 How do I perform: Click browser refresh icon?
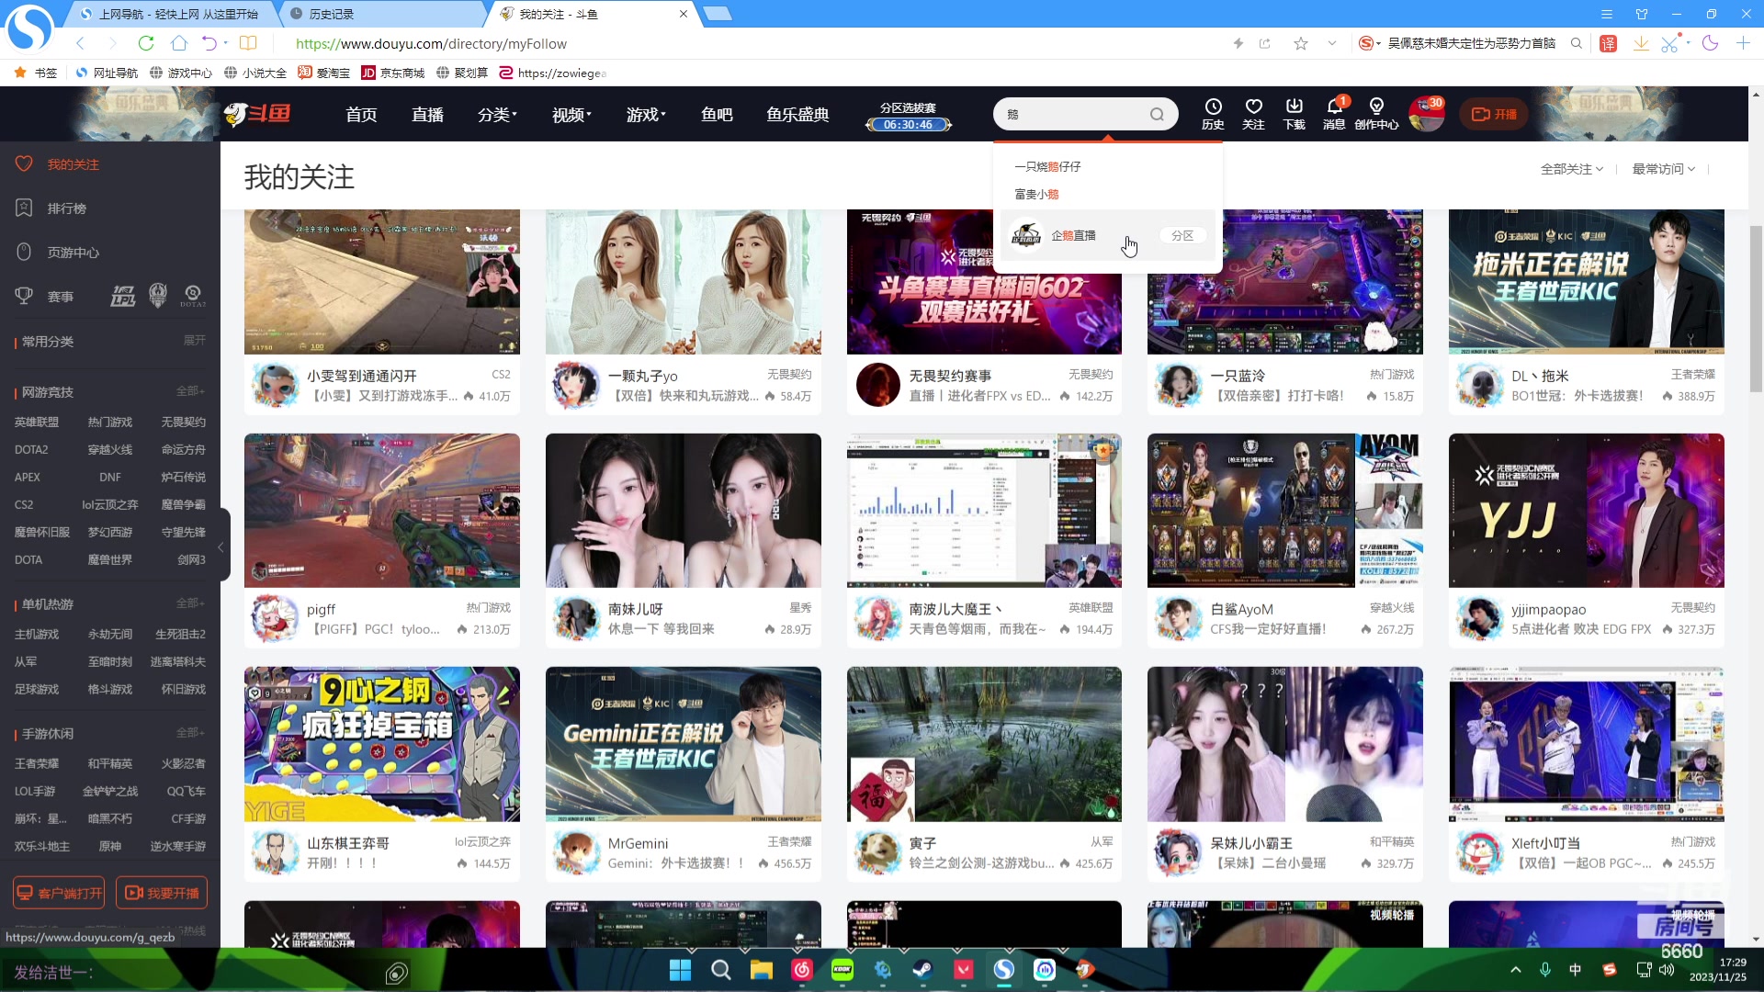tap(145, 43)
